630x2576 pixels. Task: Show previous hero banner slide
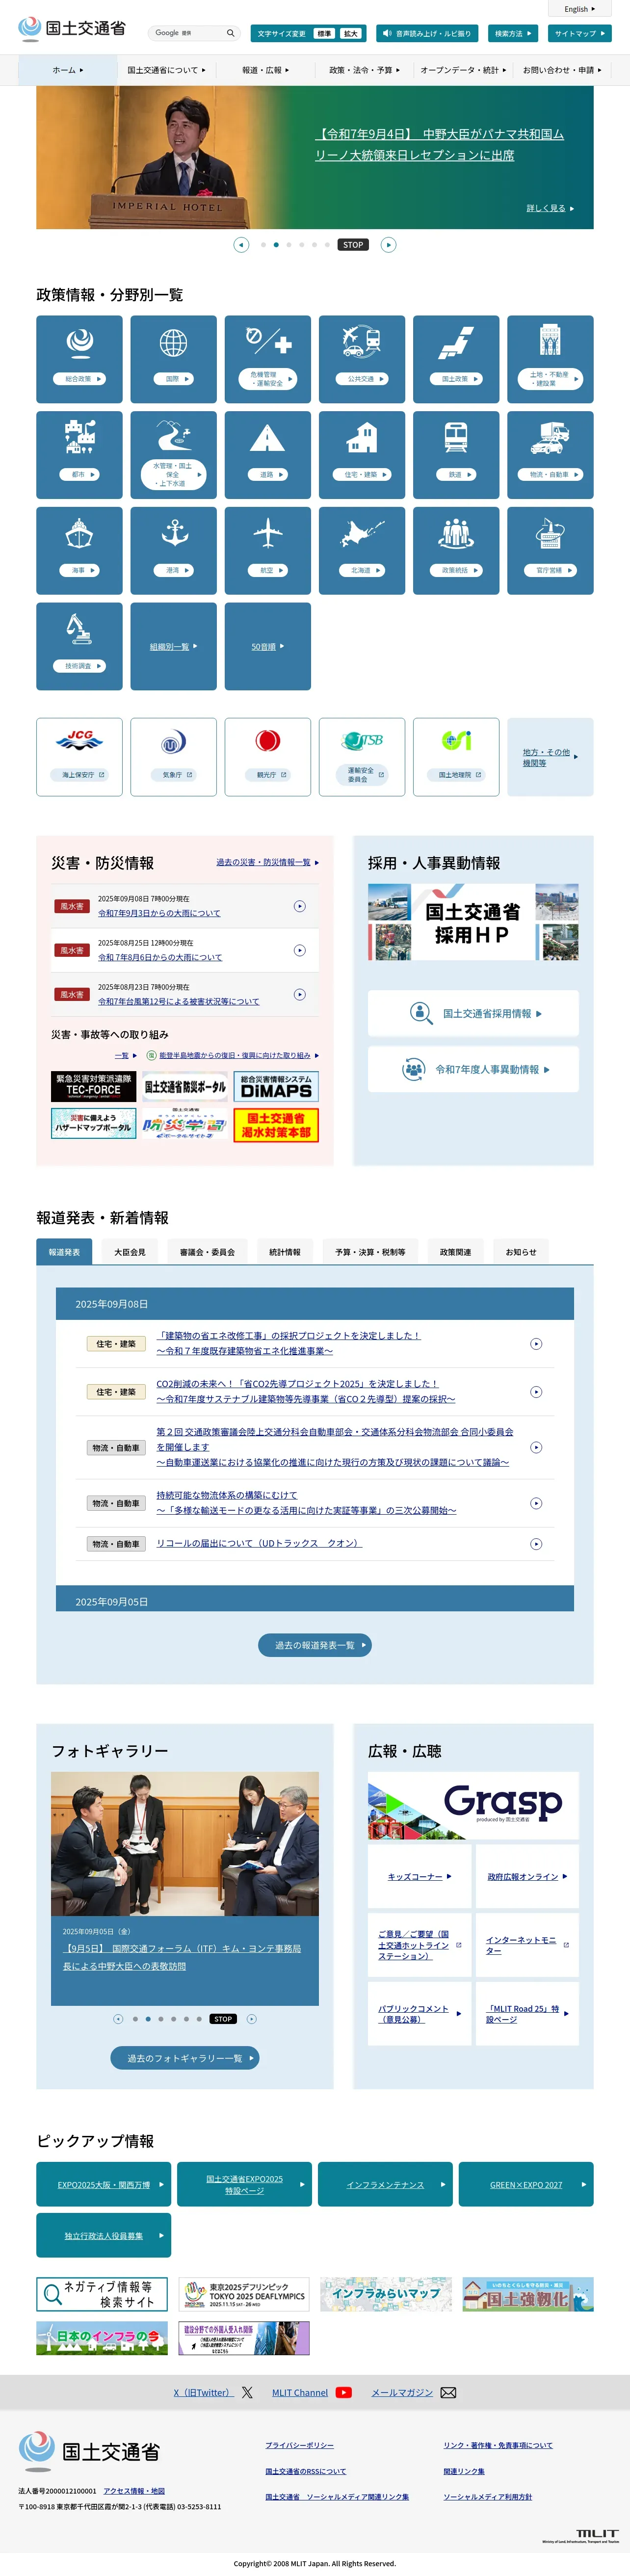click(x=241, y=245)
